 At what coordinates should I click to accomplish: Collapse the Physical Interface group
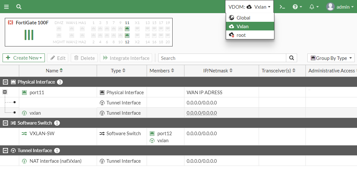coord(5,82)
